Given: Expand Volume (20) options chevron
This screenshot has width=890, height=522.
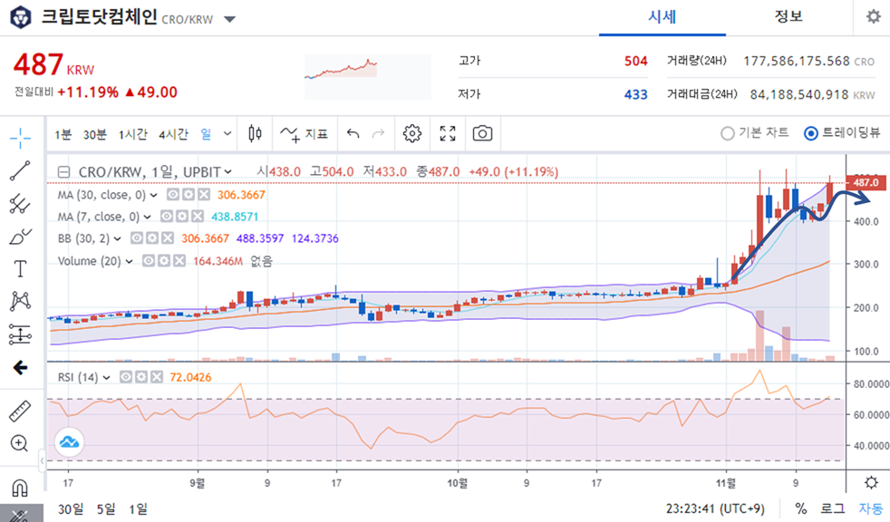Looking at the screenshot, I should 130,262.
